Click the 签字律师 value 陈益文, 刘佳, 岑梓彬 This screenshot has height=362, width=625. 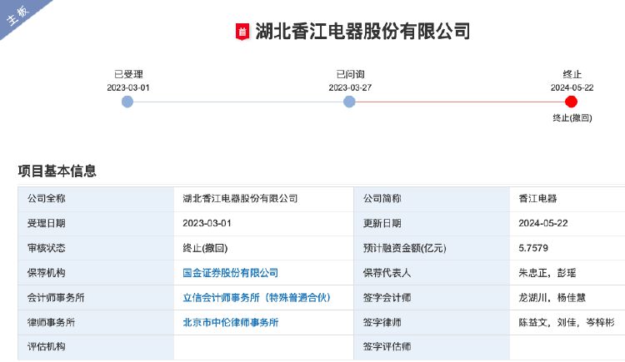click(567, 322)
